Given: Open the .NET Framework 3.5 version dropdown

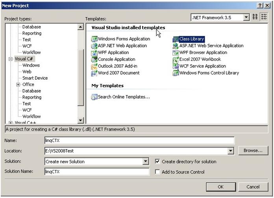Looking at the screenshot, I should (246, 17).
